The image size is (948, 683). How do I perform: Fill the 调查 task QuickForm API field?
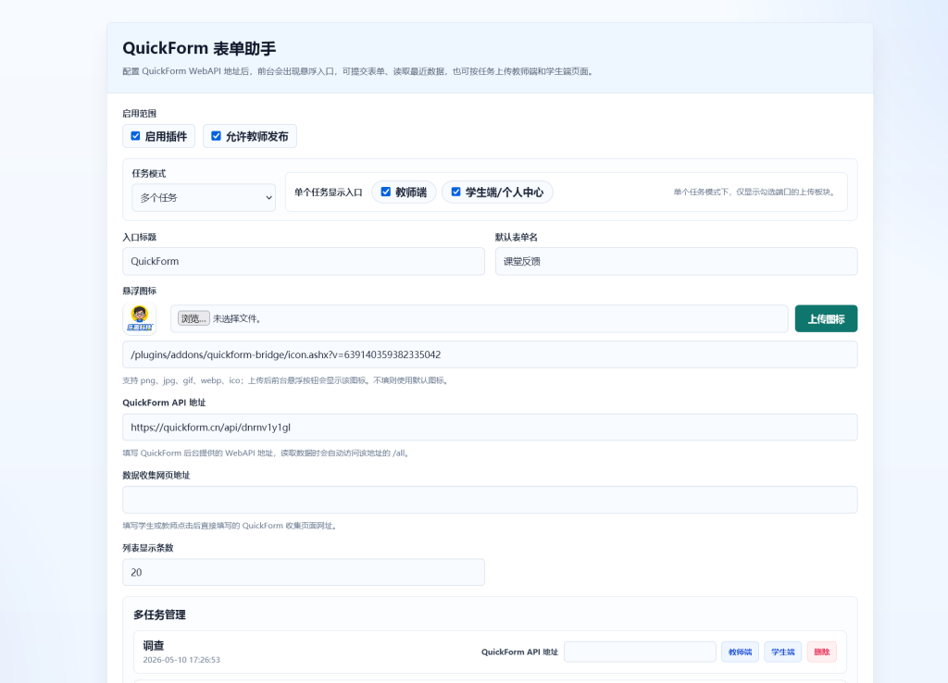point(641,652)
